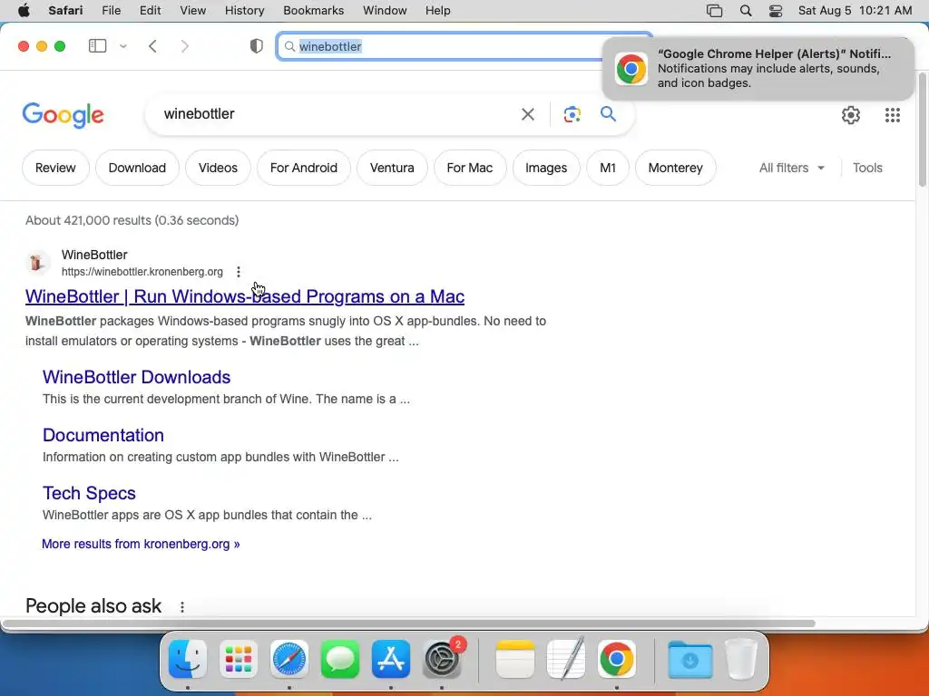
Task: Click the WineBottler site favicon
Action: click(36, 262)
